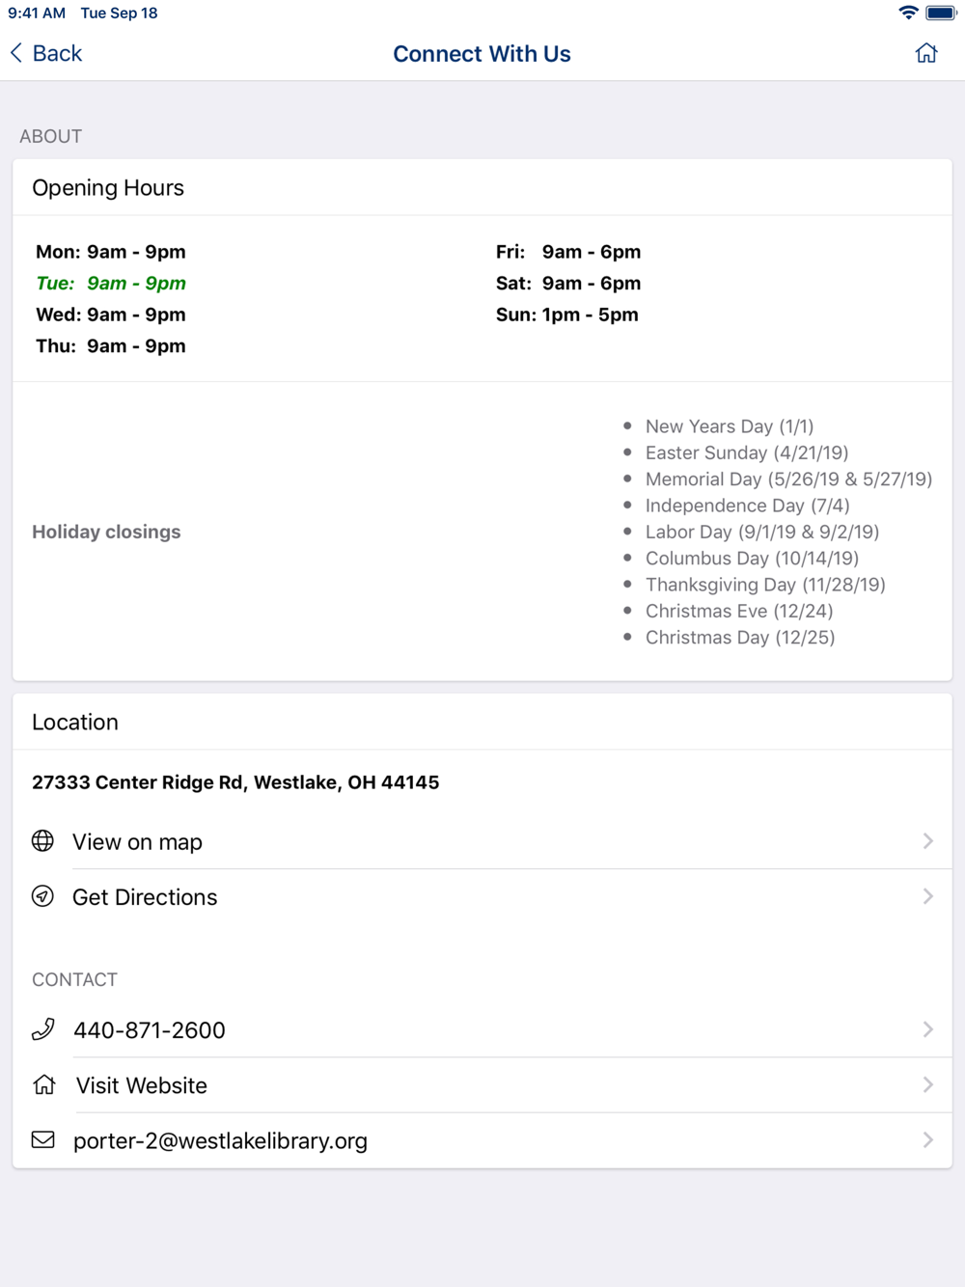Tap the house icon beside Visit Website
This screenshot has width=965, height=1287.
pyautogui.click(x=44, y=1084)
